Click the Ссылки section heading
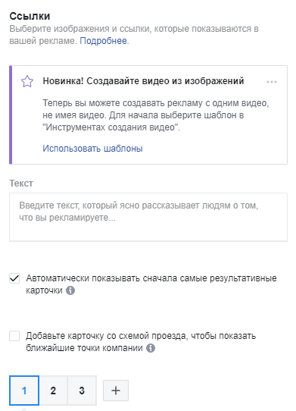Screen dimensions: 296x411 click(x=30, y=16)
